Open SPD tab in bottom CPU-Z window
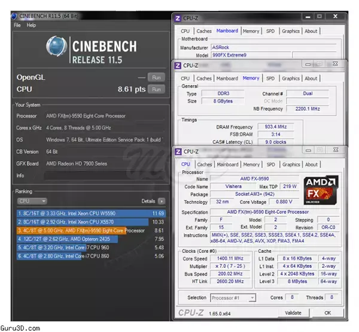This screenshot has width=359, height=332. [x=271, y=164]
